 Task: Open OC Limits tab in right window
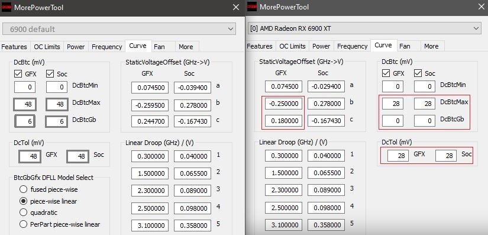pos(292,46)
